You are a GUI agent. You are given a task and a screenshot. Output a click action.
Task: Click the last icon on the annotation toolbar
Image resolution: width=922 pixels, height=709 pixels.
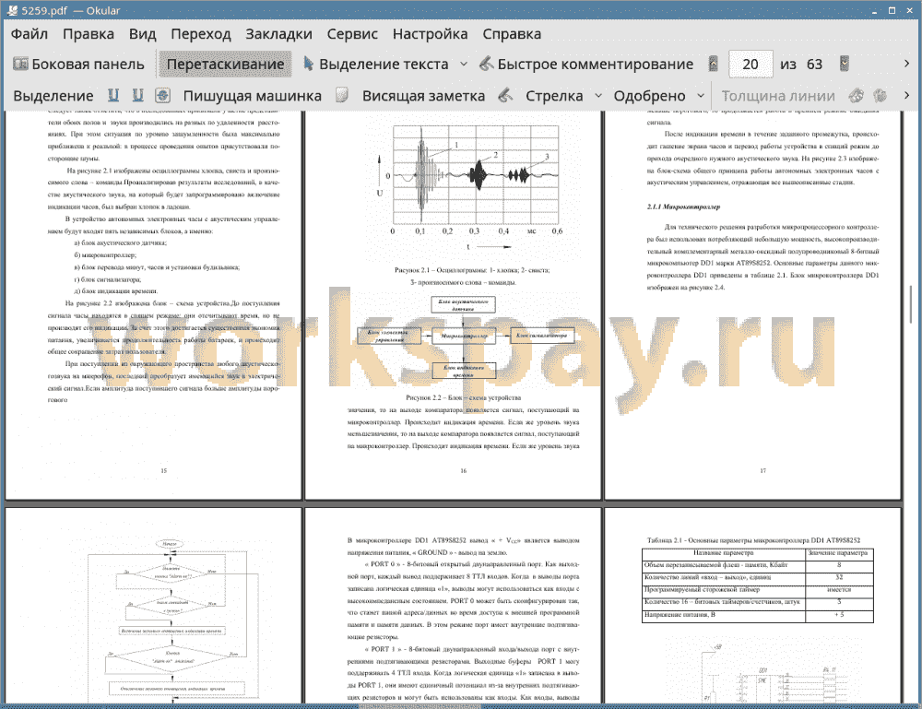click(x=880, y=95)
